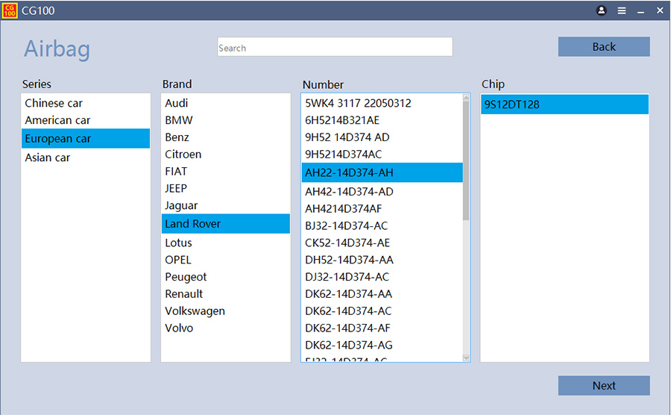Select chip 9S12DT128
Image resolution: width=671 pixels, height=415 pixels.
pyautogui.click(x=511, y=104)
